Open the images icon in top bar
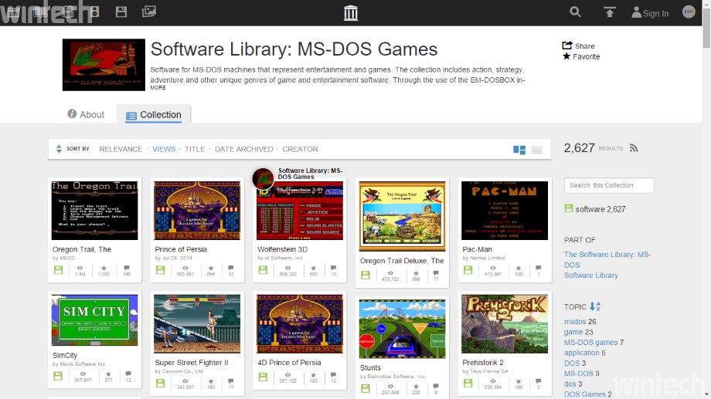 click(149, 12)
